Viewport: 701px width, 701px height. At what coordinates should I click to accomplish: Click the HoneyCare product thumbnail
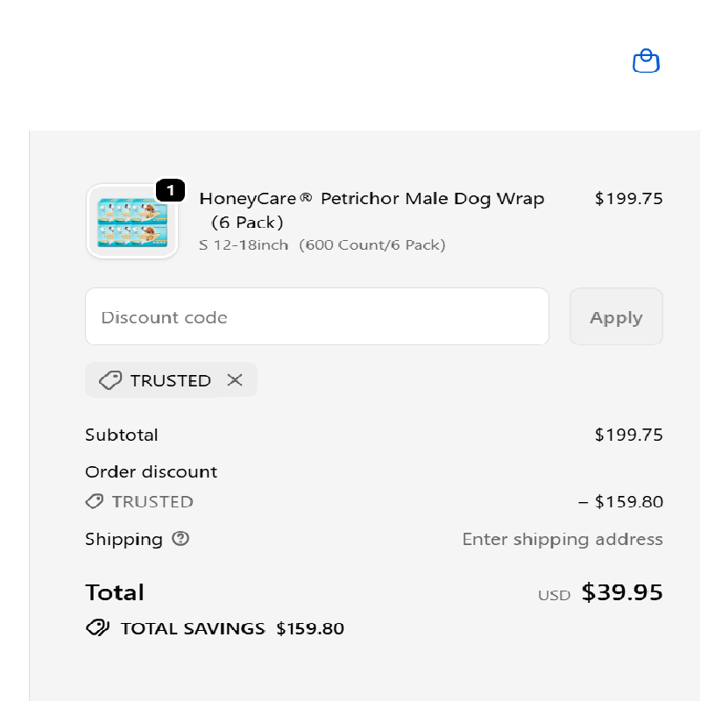132,223
